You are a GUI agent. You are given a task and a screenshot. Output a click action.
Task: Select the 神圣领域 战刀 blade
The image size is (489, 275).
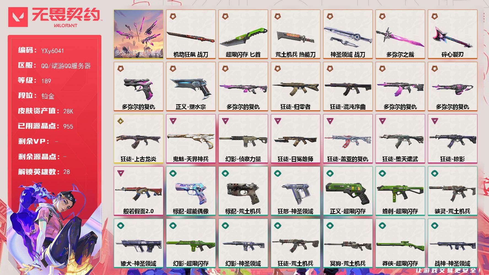[348, 34]
